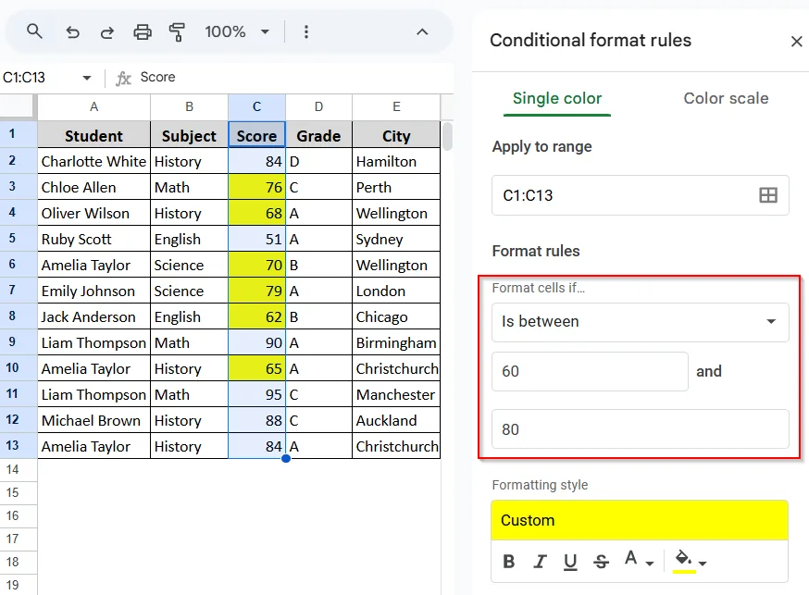Viewport: 809px width, 595px height.
Task: Close the Conditional format rules panel
Action: pyautogui.click(x=797, y=42)
